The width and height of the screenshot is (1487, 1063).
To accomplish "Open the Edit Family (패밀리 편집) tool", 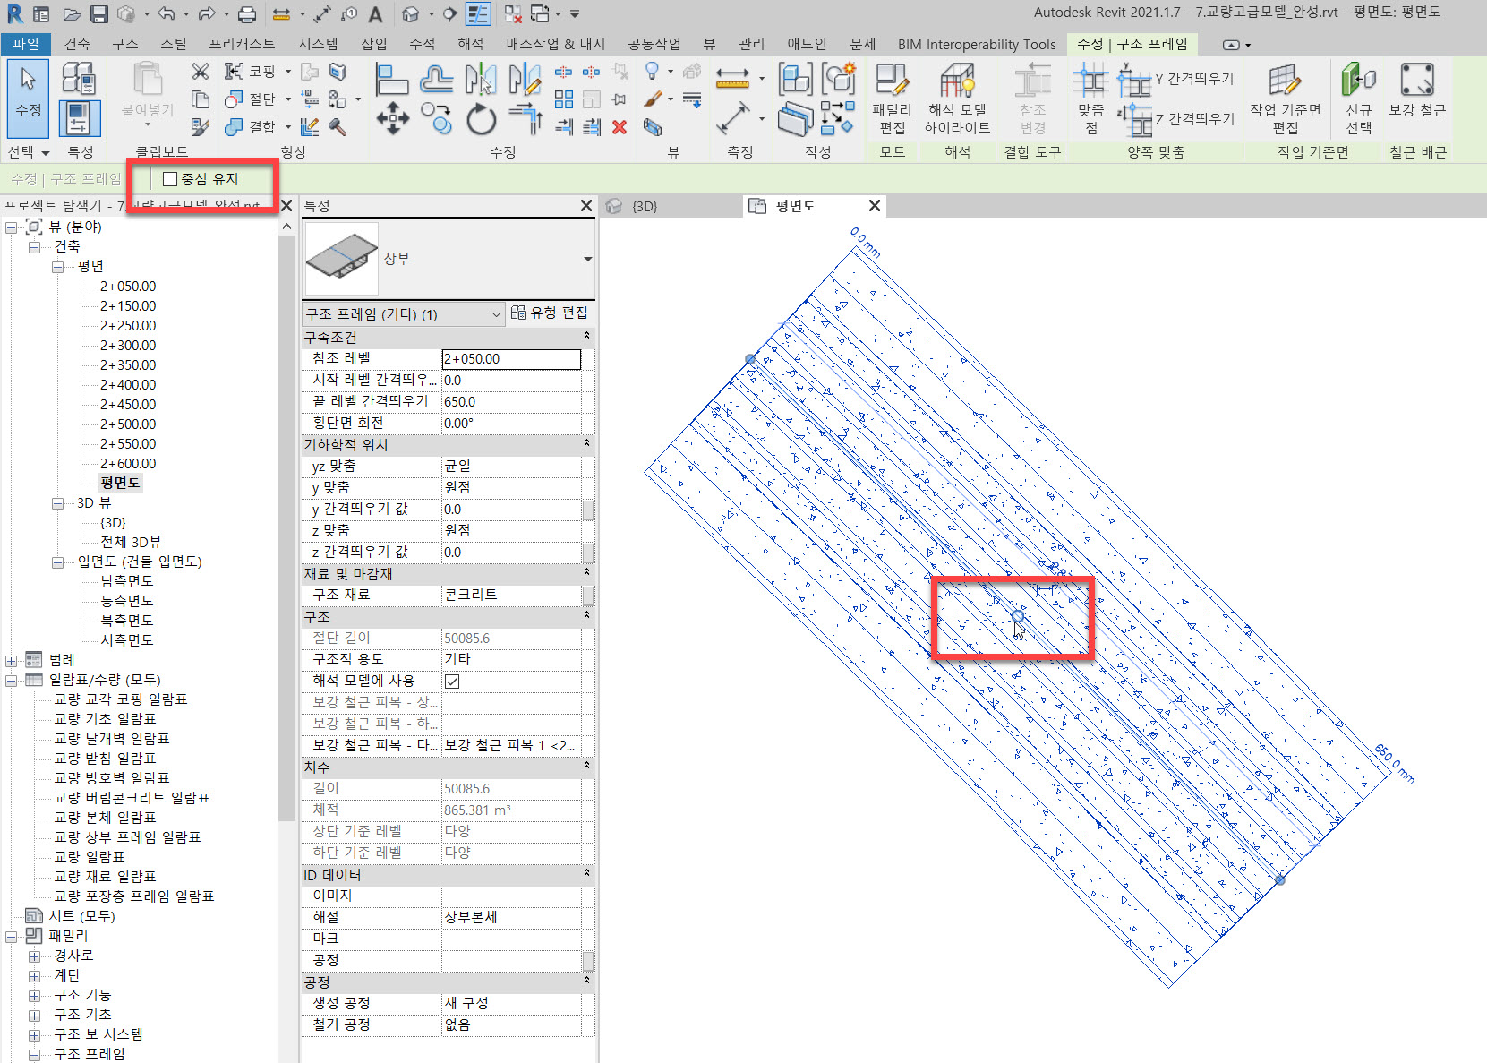I will (891, 99).
